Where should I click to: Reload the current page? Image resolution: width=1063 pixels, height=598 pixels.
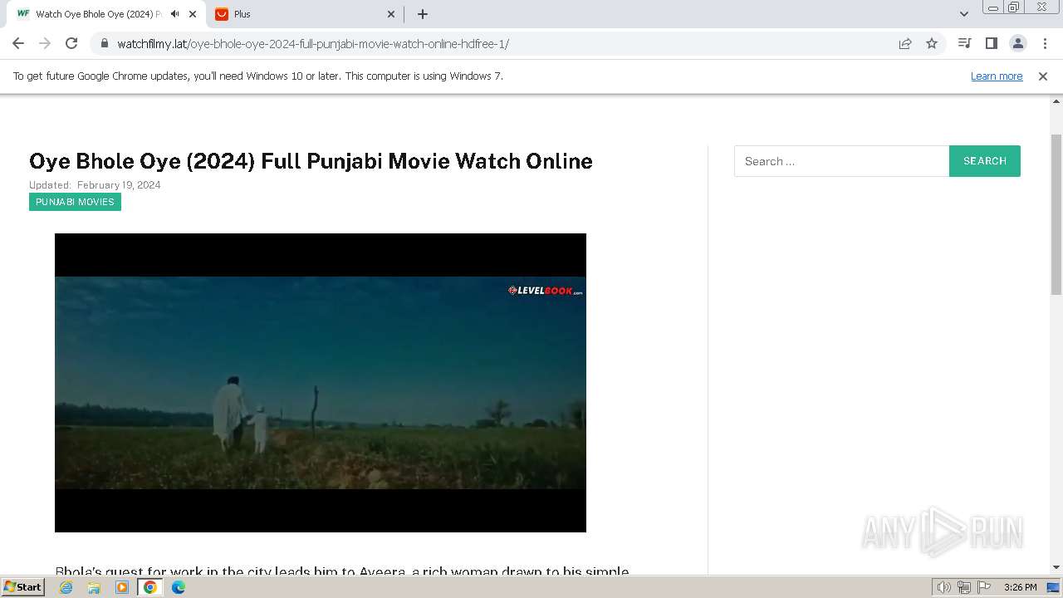click(x=71, y=43)
